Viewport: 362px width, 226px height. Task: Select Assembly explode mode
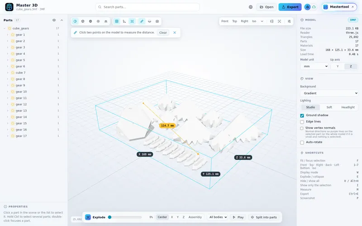click(x=195, y=217)
